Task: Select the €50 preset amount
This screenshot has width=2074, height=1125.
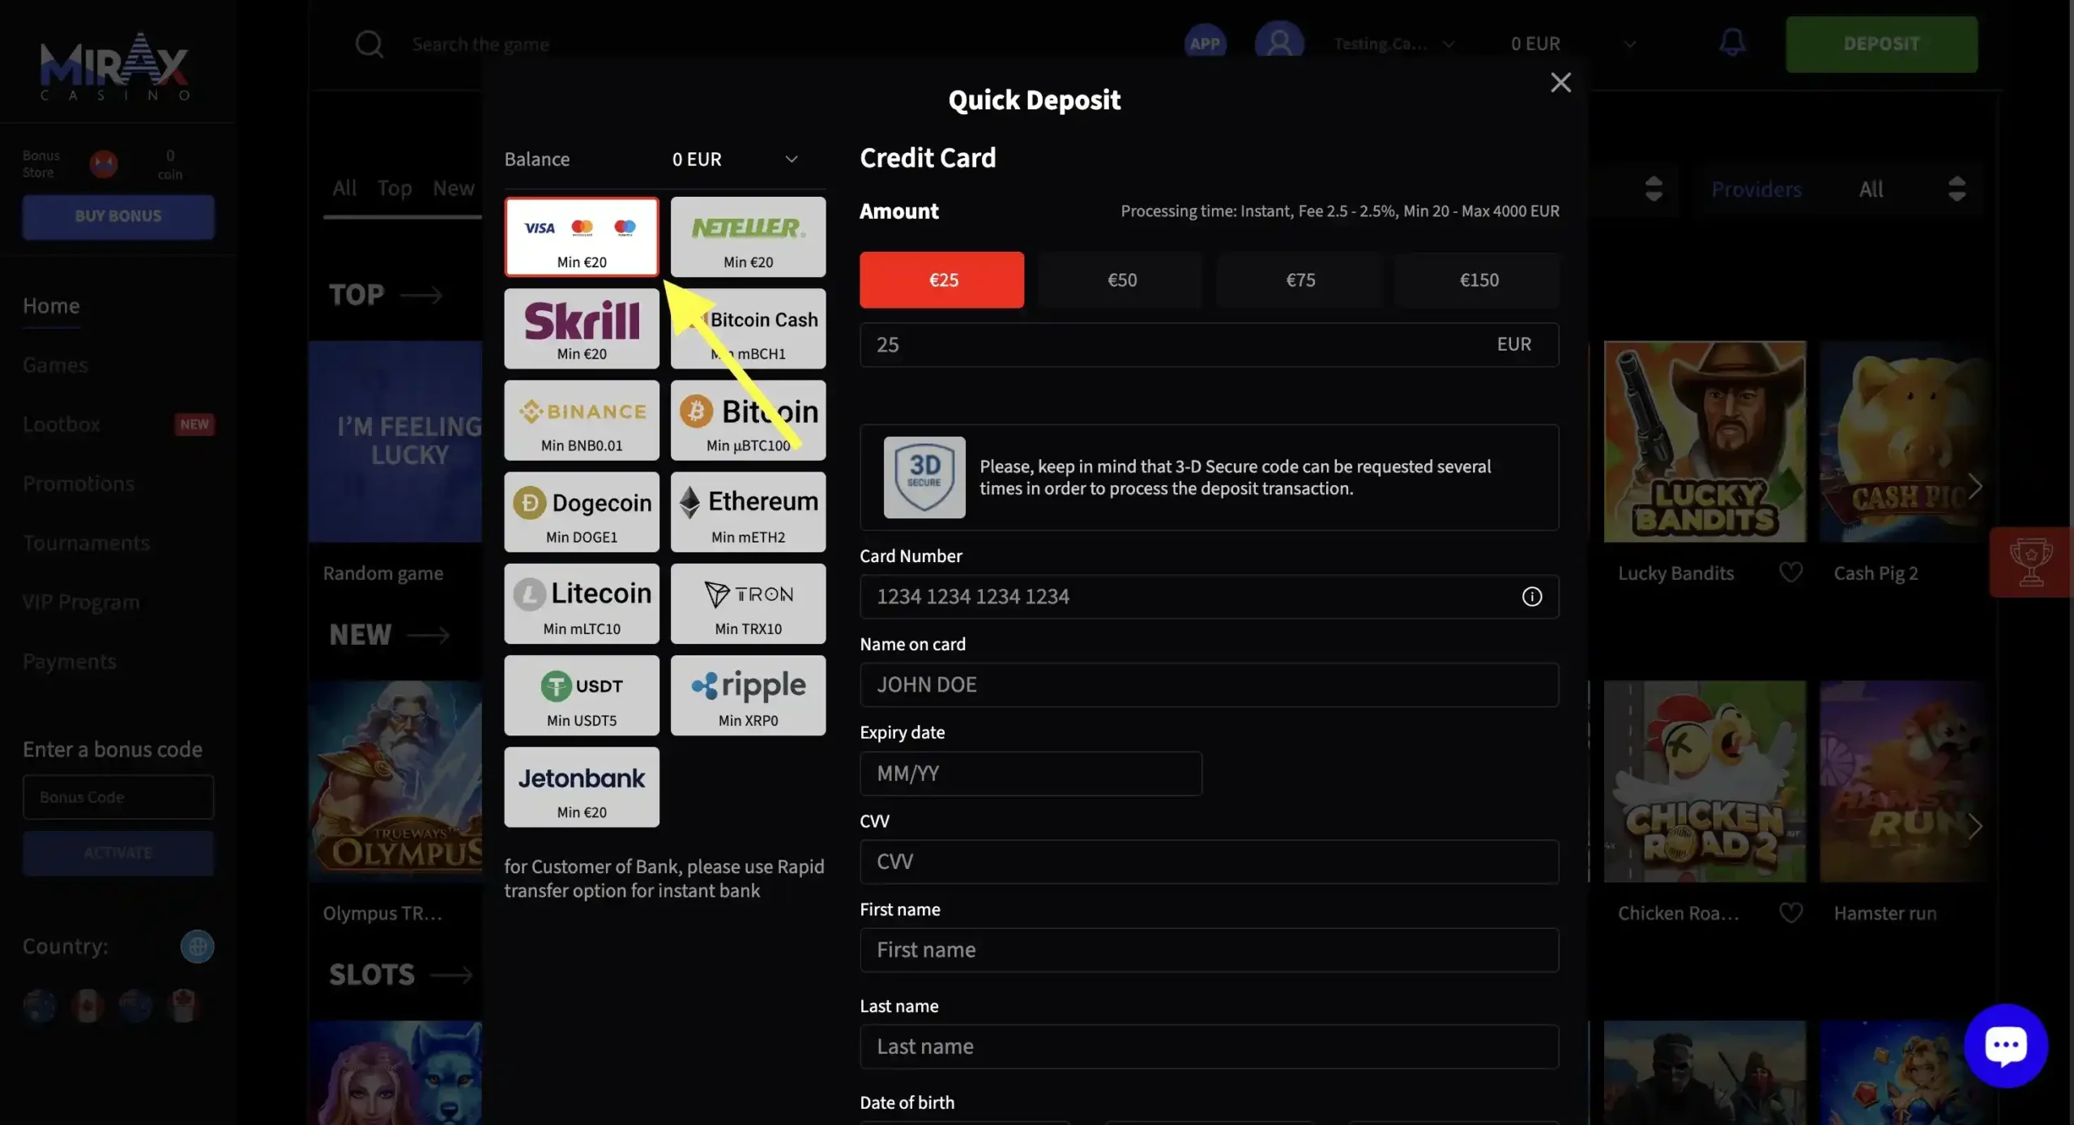Action: [1121, 280]
